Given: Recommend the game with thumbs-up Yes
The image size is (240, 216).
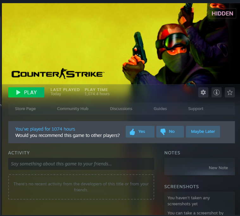Looking at the screenshot, I should pyautogui.click(x=140, y=132).
